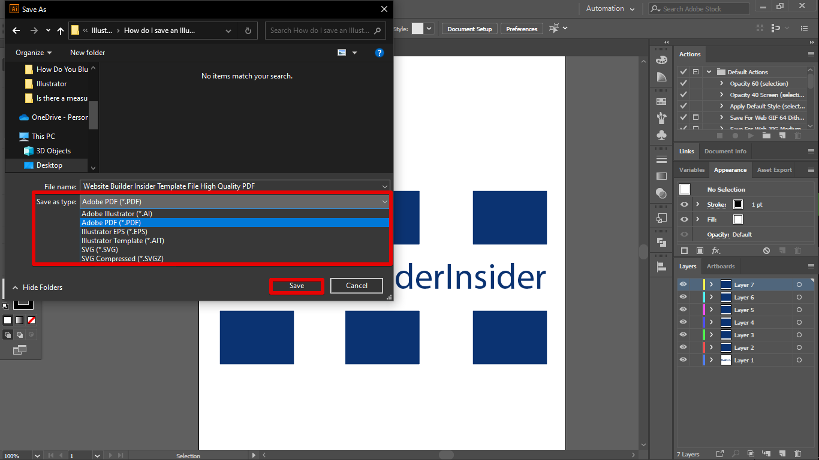Hide Layer 7 with eye icon

point(683,285)
